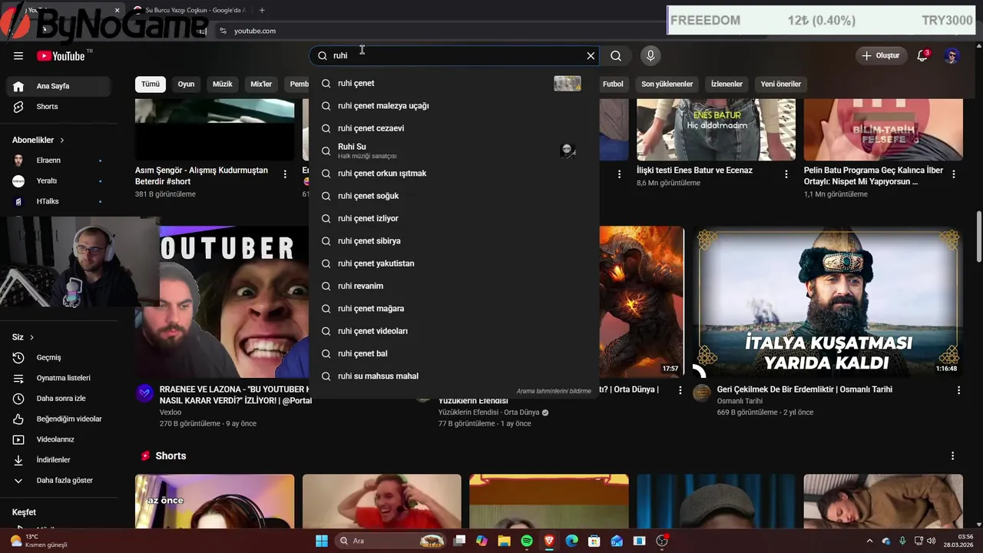983x553 pixels.
Task: Open a new browser tab
Action: (x=262, y=10)
